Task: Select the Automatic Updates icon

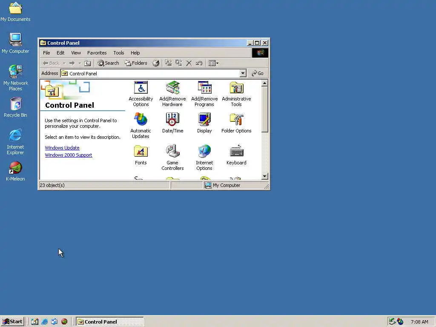Action: click(141, 126)
